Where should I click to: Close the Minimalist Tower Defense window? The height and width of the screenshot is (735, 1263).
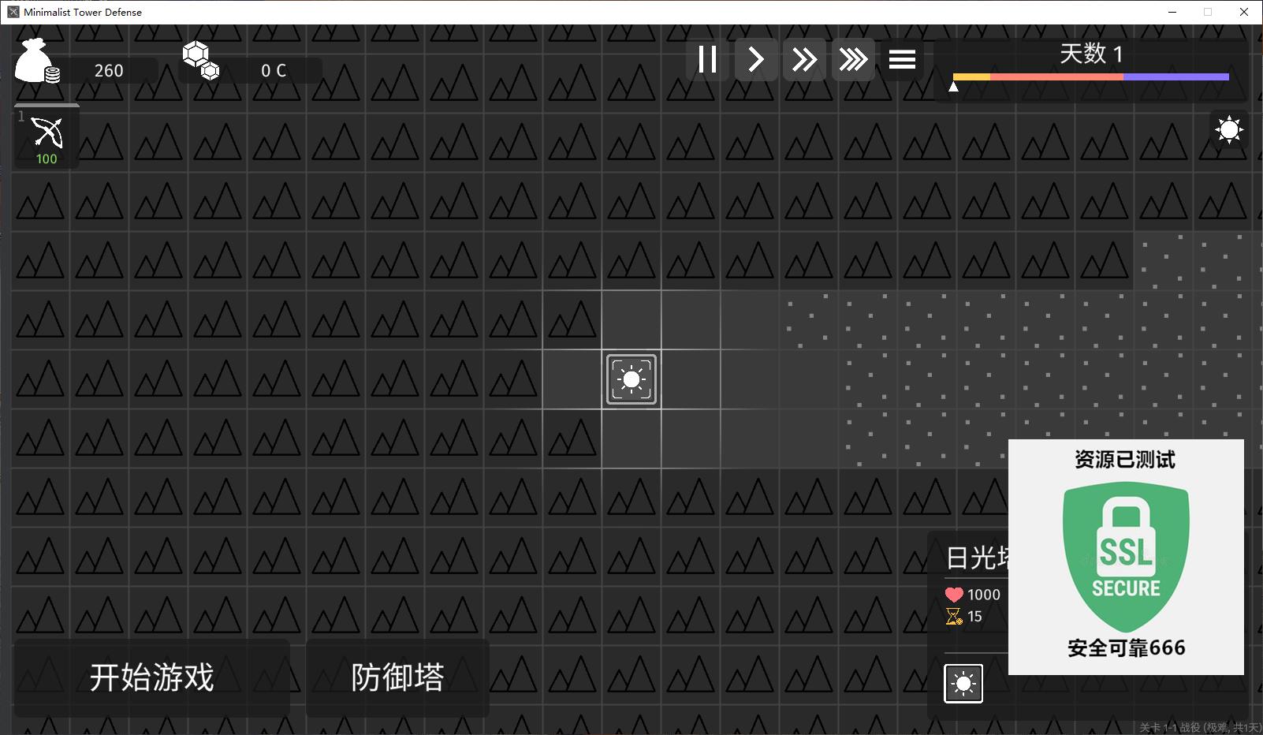(1244, 12)
